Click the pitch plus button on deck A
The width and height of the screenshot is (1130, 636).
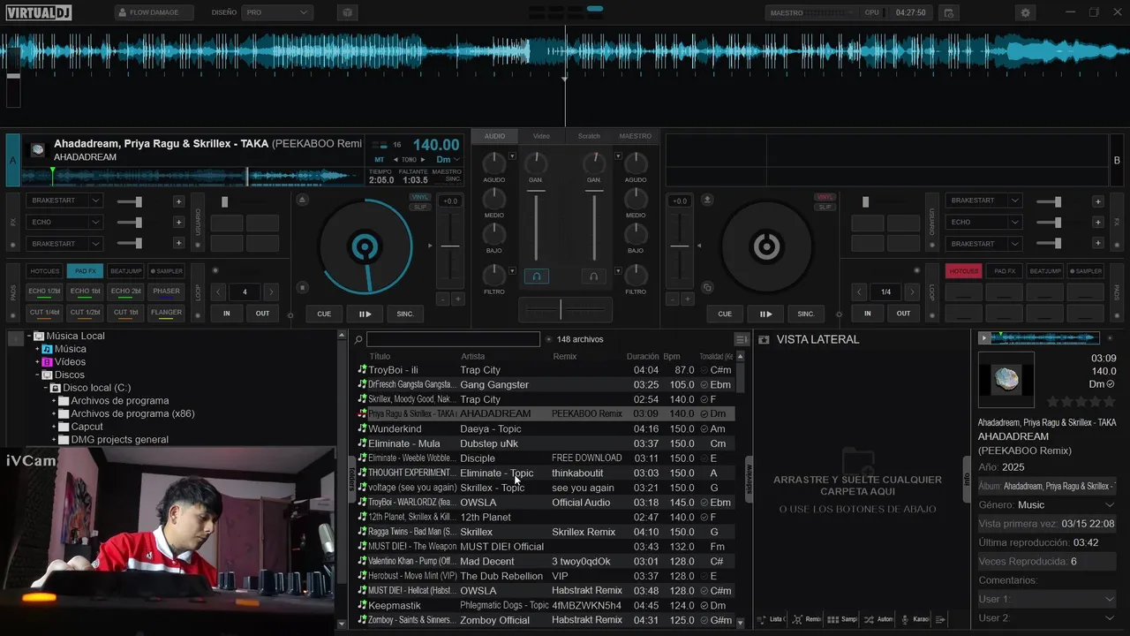[457, 299]
